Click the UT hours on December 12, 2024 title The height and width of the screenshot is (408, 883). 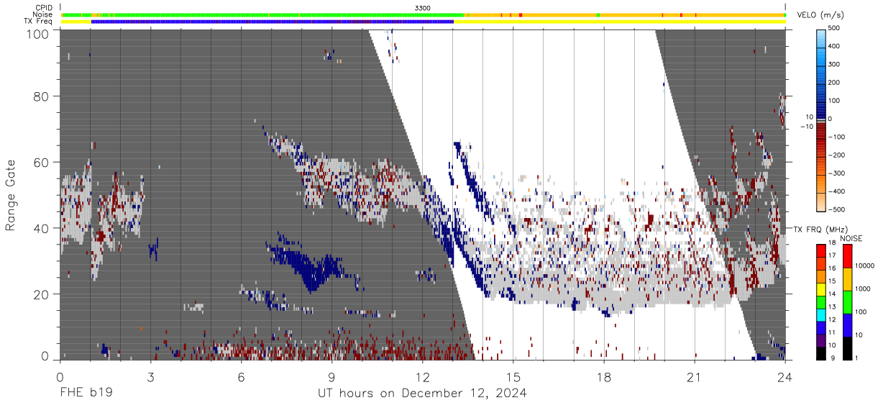pos(423,394)
